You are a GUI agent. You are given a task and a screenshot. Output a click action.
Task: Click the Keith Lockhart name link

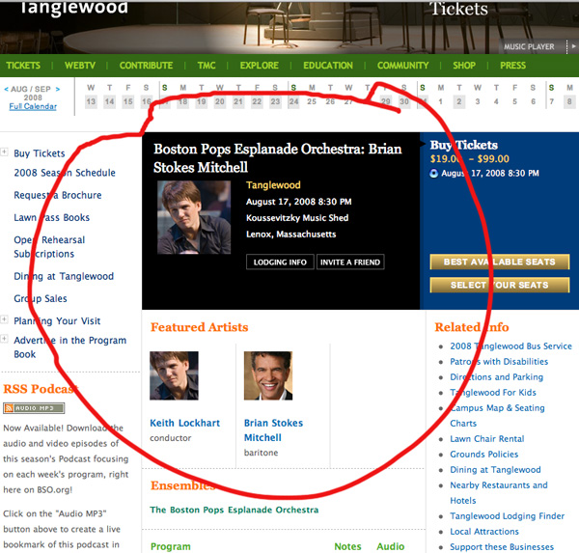coord(184,423)
